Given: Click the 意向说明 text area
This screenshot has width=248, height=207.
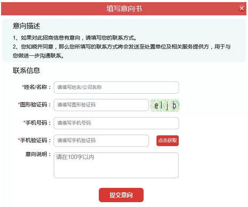Looking at the screenshot, I should pyautogui.click(x=116, y=165).
